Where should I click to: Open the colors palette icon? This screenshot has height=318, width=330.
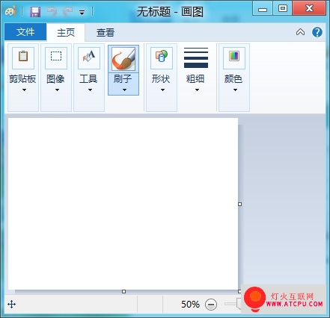click(234, 58)
